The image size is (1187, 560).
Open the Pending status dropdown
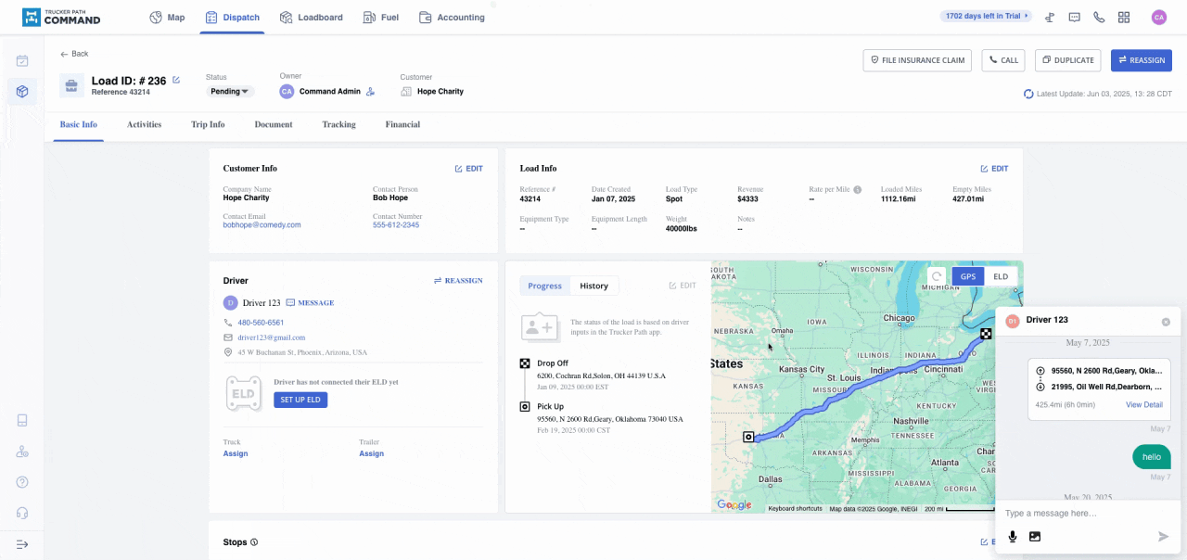click(x=230, y=92)
